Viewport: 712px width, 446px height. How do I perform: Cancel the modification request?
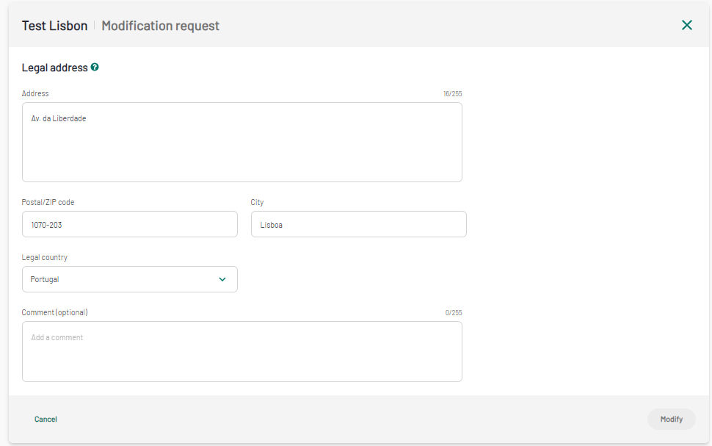46,419
